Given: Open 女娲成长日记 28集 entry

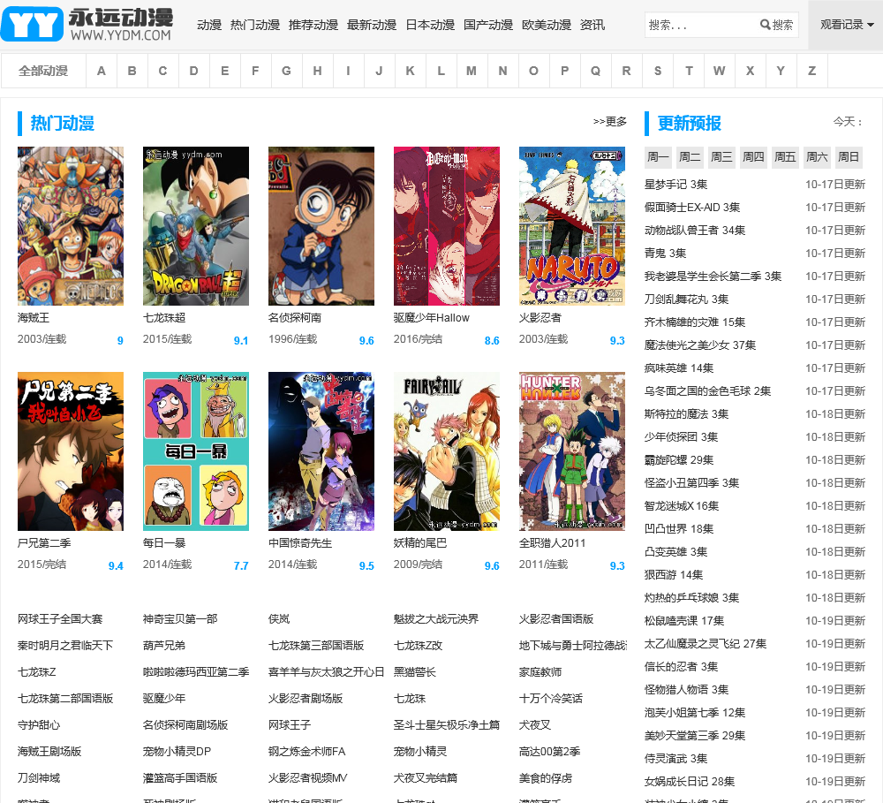Looking at the screenshot, I should tap(690, 782).
